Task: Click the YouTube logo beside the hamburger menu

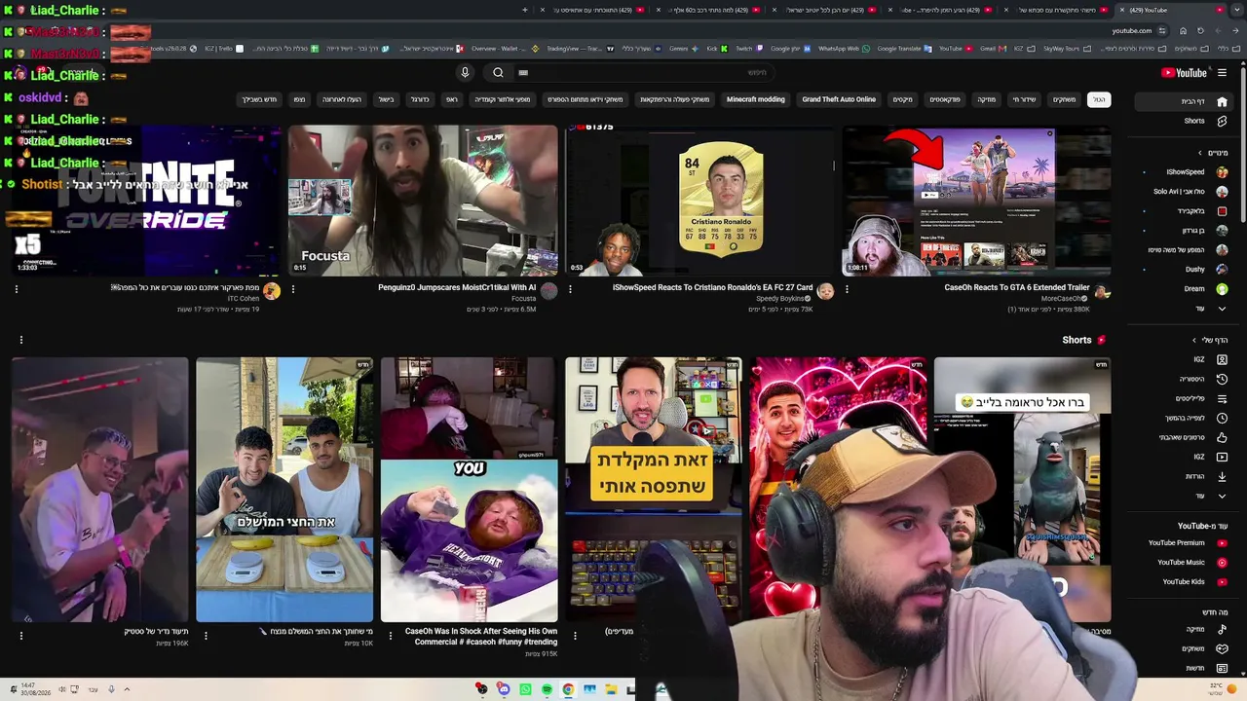Action: pyautogui.click(x=1185, y=73)
